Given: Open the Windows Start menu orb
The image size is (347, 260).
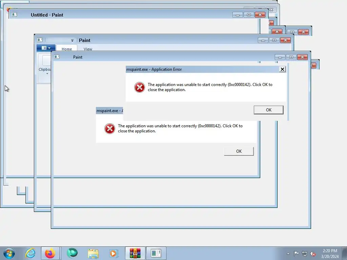Looking at the screenshot, I should (x=9, y=253).
